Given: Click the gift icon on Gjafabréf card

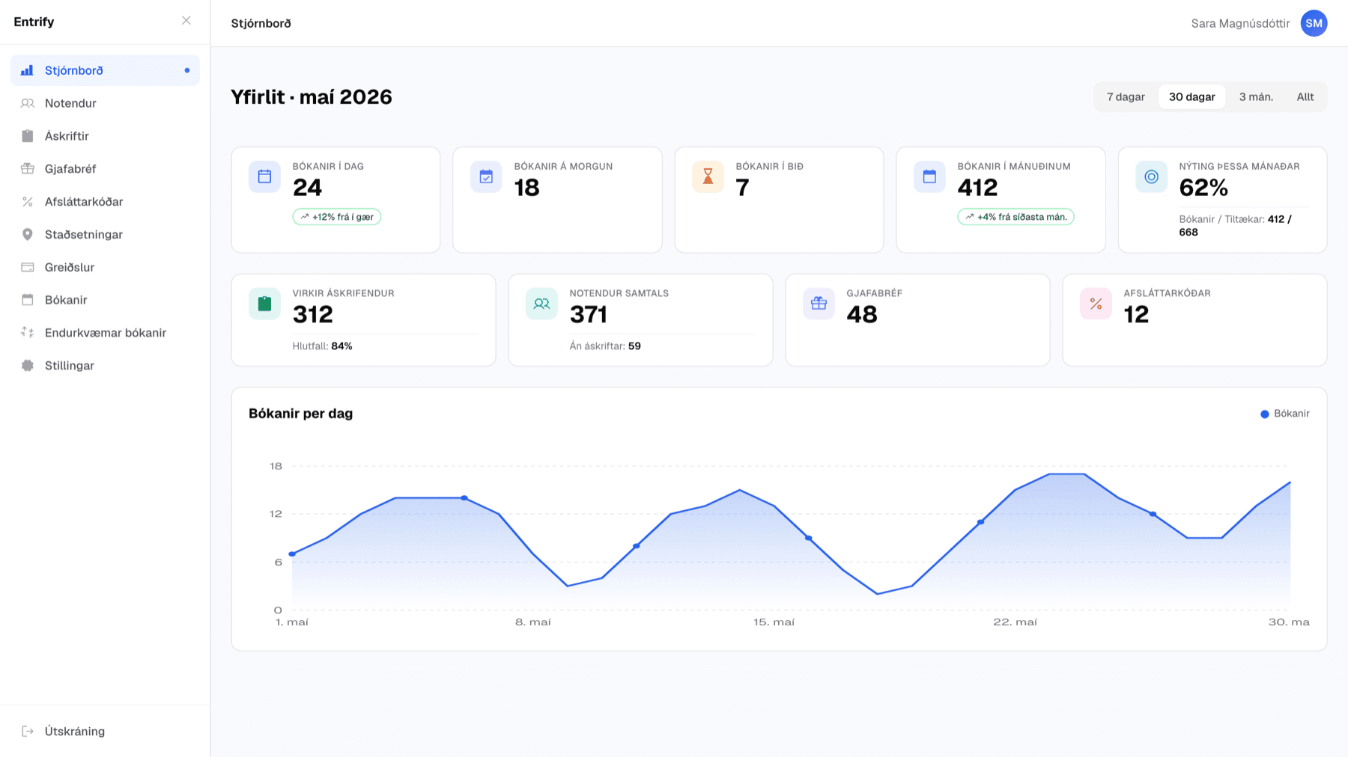Looking at the screenshot, I should pyautogui.click(x=819, y=304).
